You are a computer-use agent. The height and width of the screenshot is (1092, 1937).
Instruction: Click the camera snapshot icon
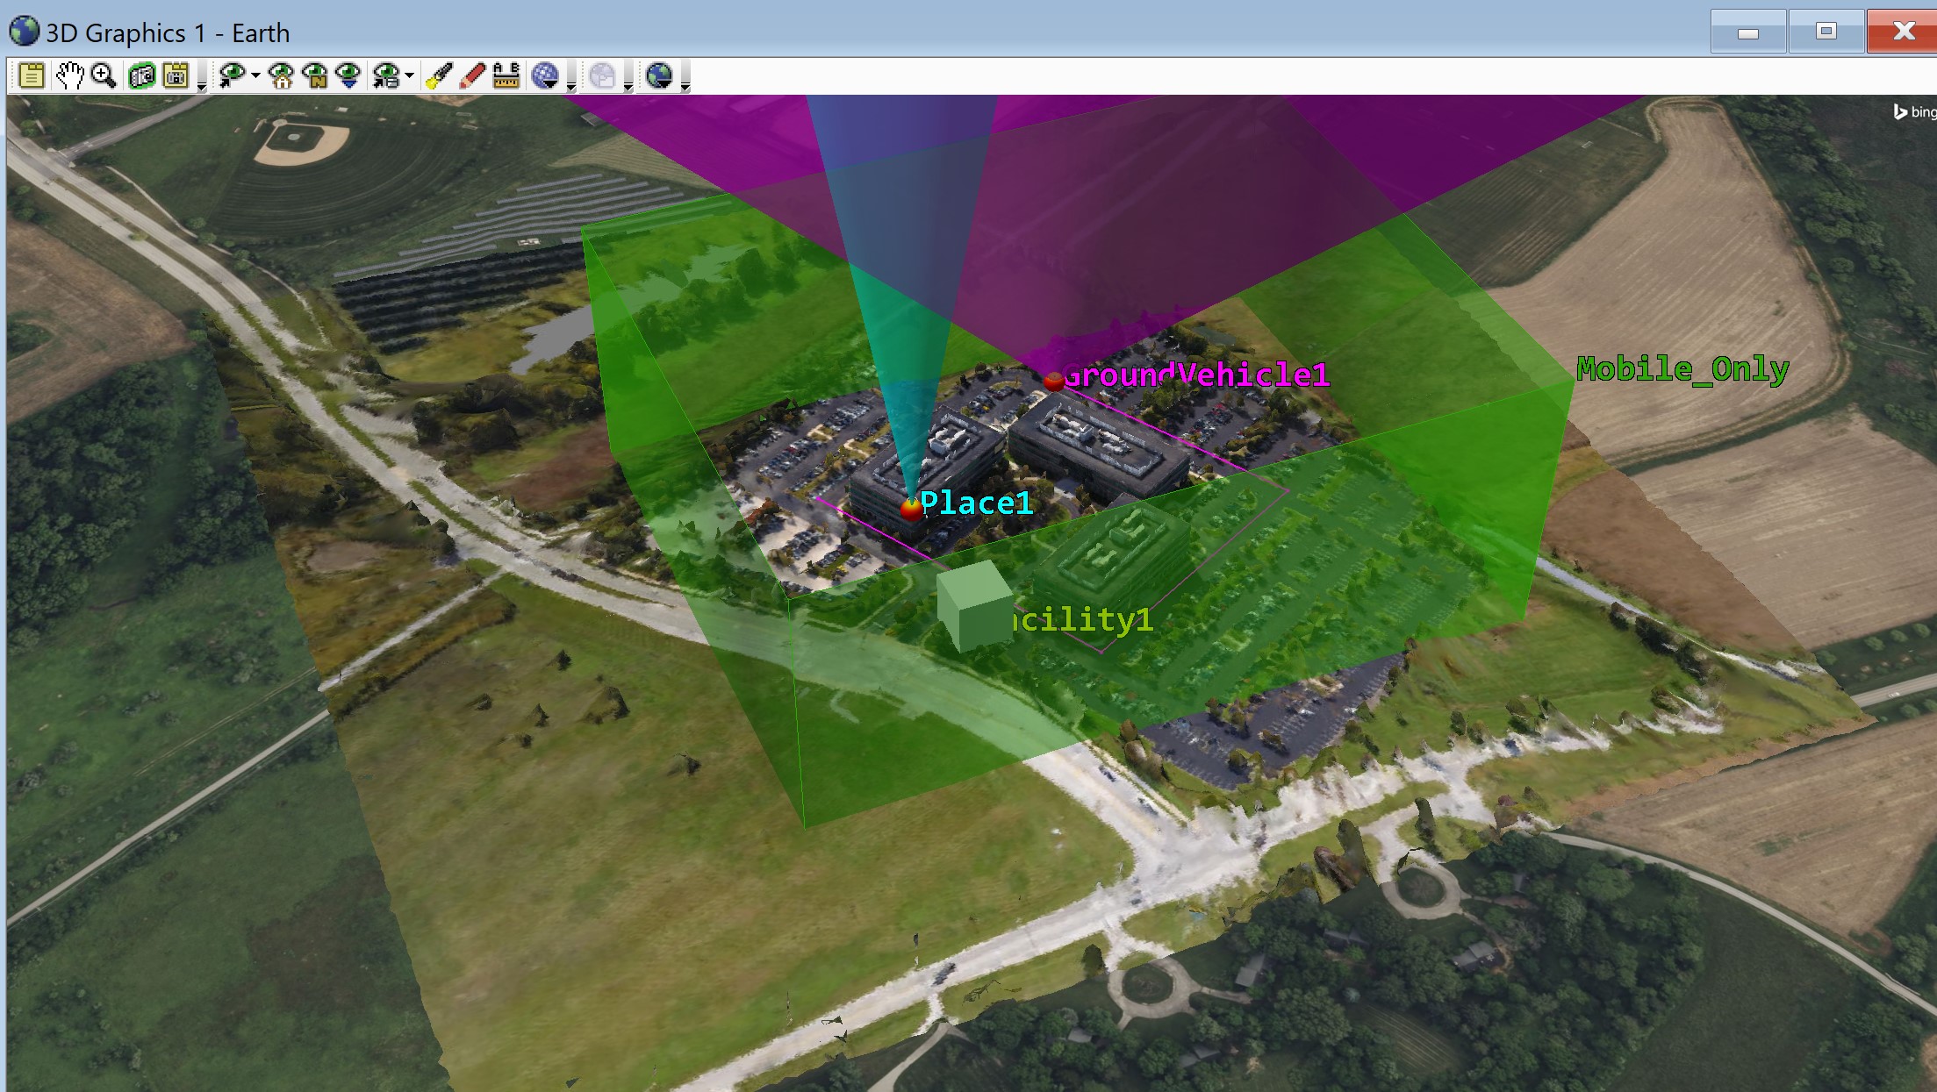point(141,76)
